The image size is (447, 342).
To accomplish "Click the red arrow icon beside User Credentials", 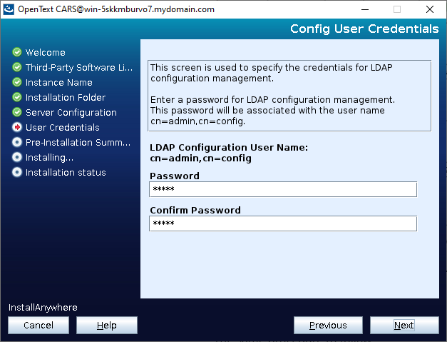I will pyautogui.click(x=17, y=127).
